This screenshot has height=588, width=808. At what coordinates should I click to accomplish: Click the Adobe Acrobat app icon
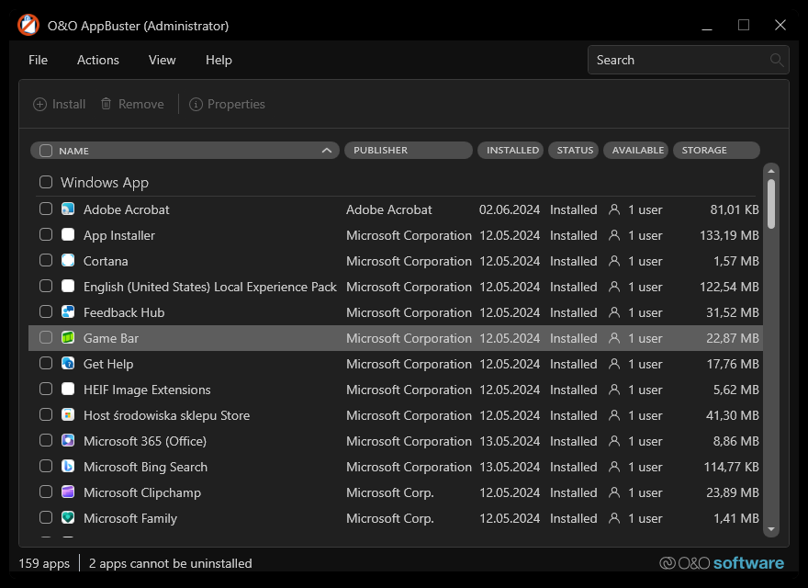point(68,209)
